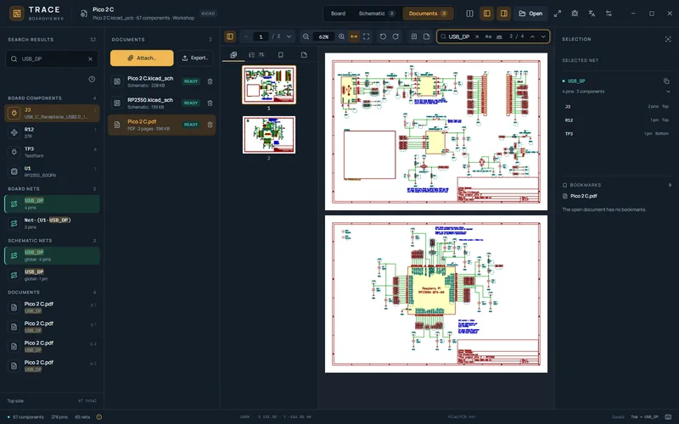Go to next page chevron
The image size is (679, 424).
(x=289, y=36)
